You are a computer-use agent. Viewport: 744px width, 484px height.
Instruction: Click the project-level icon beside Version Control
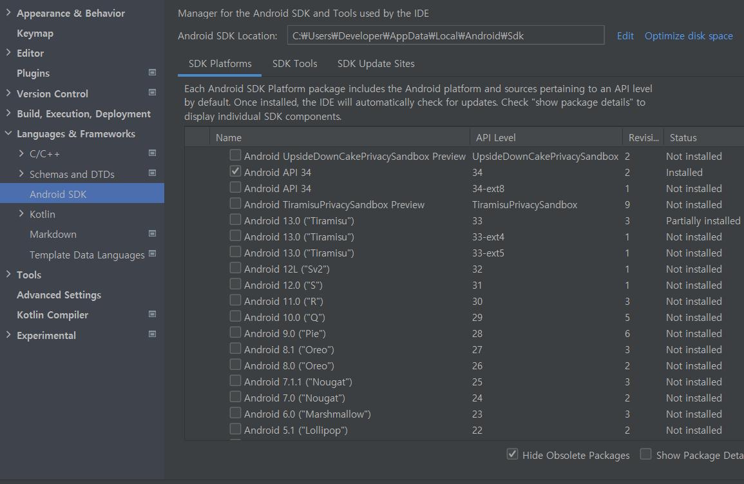point(152,93)
